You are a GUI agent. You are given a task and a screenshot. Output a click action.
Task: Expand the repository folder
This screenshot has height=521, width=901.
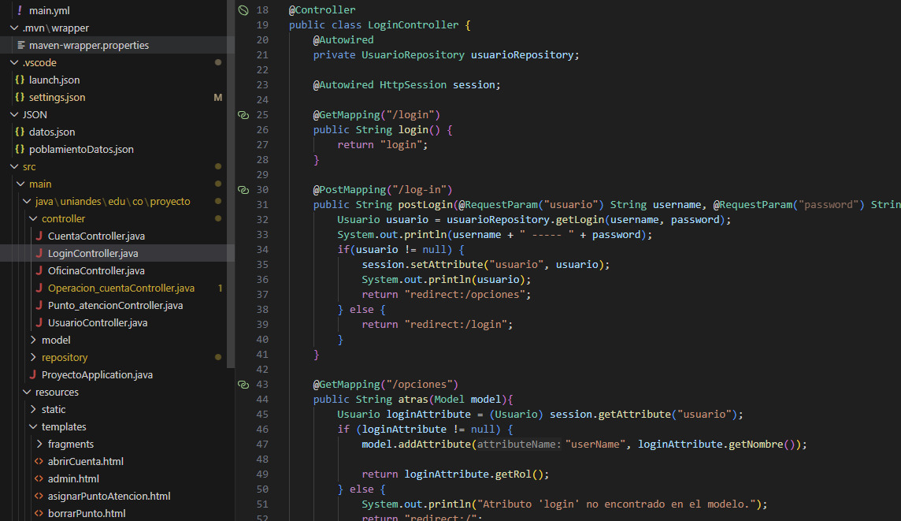(x=33, y=357)
